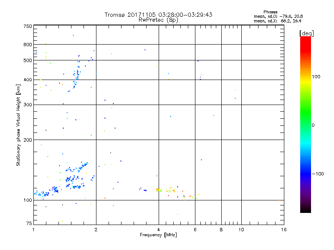334x250 pixels.
Task: Pick the black bottom of the phase colorbar
Action: 306,210
